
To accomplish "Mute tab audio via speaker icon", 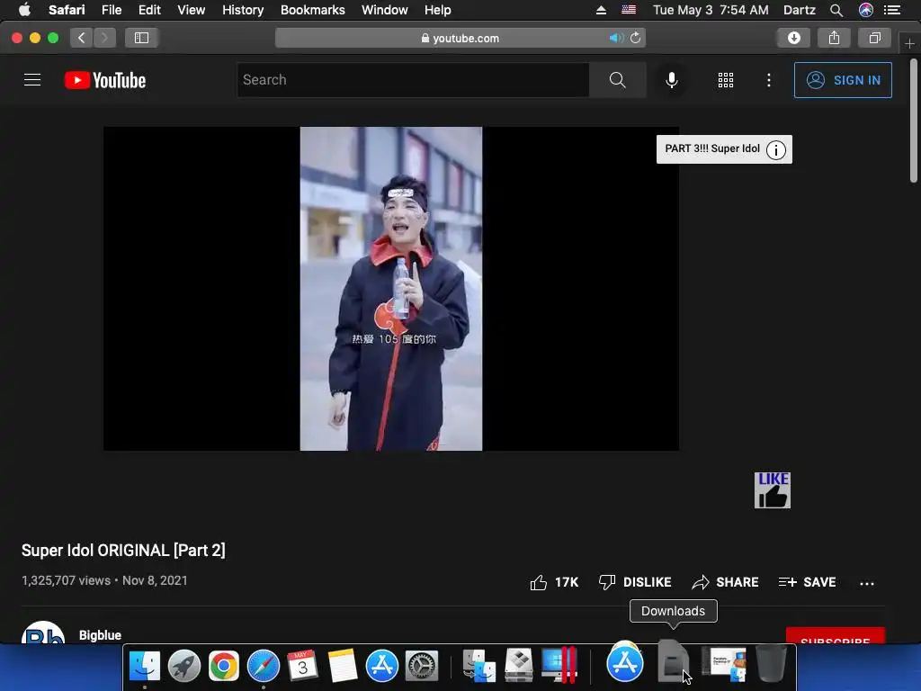I will coord(615,38).
